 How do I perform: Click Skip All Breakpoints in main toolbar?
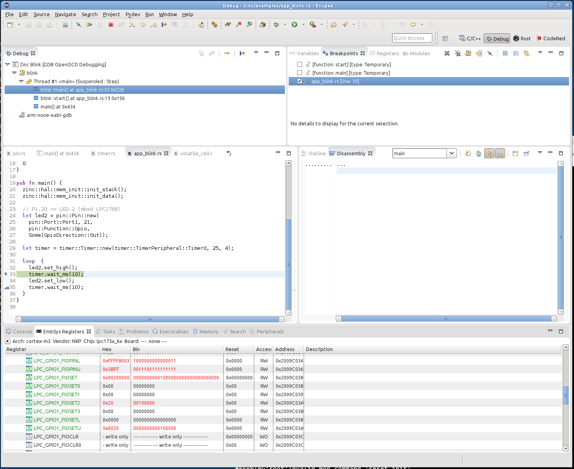point(78,25)
